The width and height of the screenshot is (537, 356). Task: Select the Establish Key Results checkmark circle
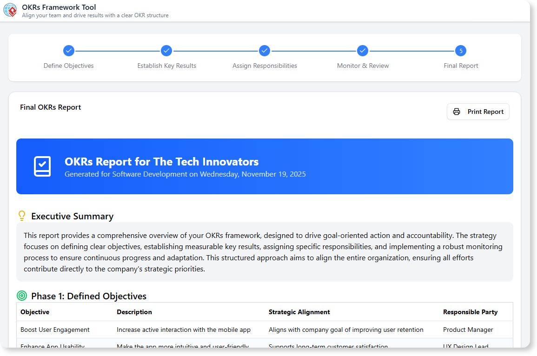tap(166, 51)
